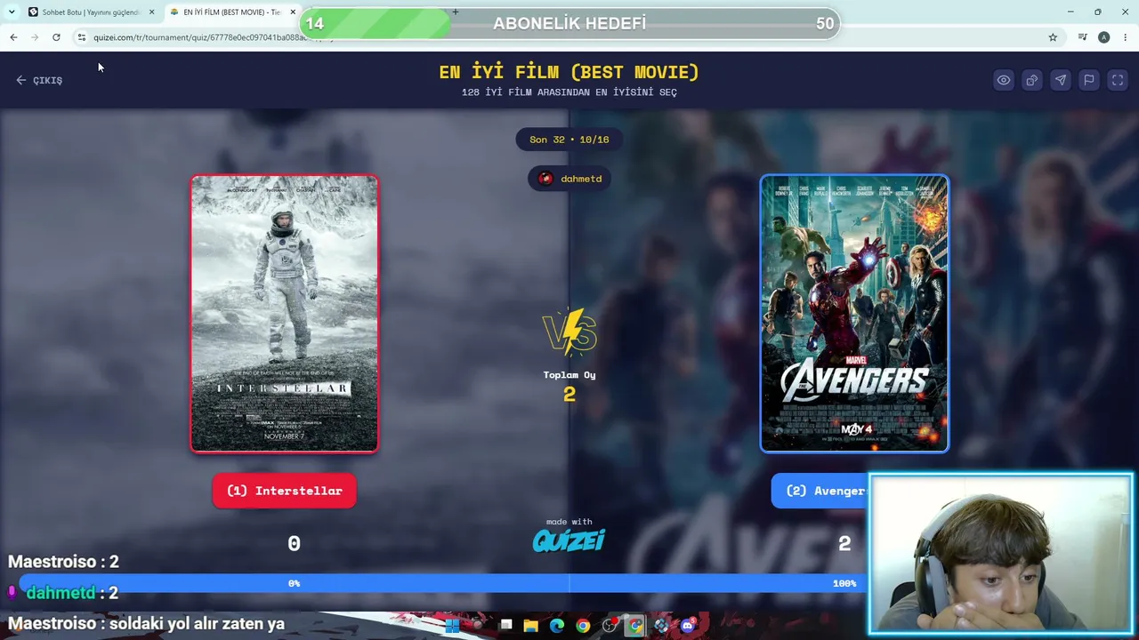1139x640 pixels.
Task: Open the tab search dropdown arrow
Action: pos(11,12)
